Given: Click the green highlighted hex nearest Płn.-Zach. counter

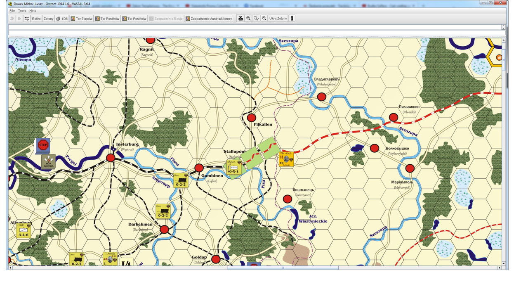Looking at the screenshot, I should (x=269, y=147).
